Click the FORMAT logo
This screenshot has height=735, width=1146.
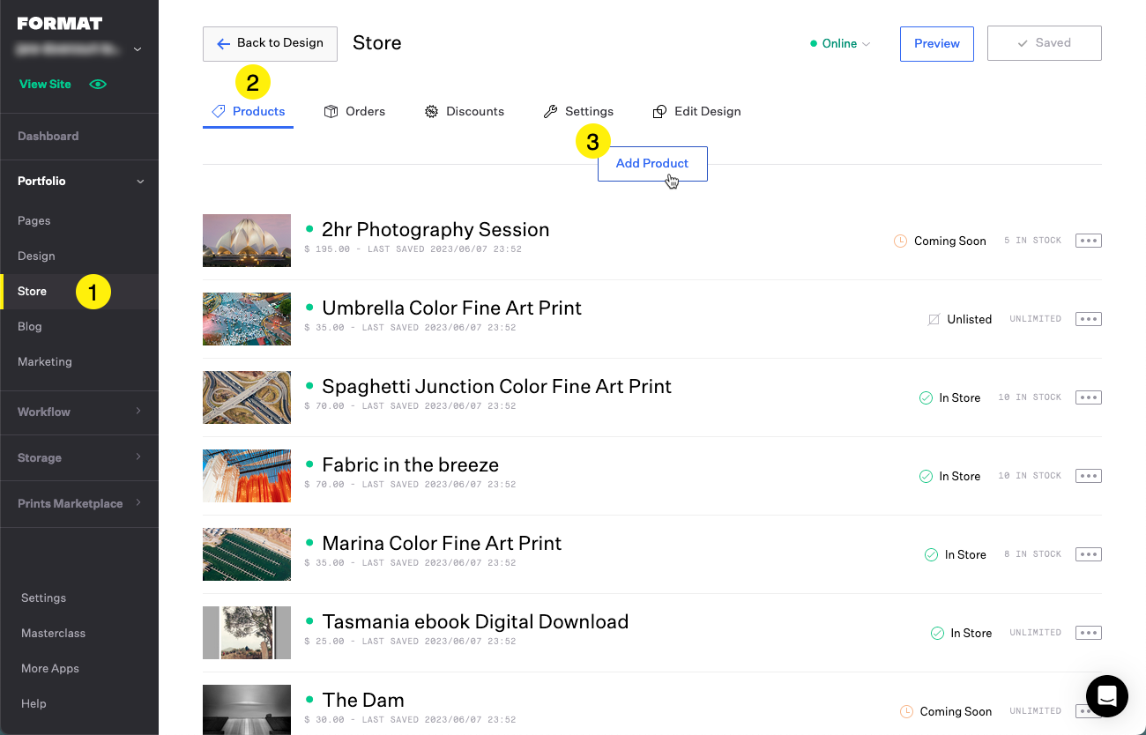60,24
